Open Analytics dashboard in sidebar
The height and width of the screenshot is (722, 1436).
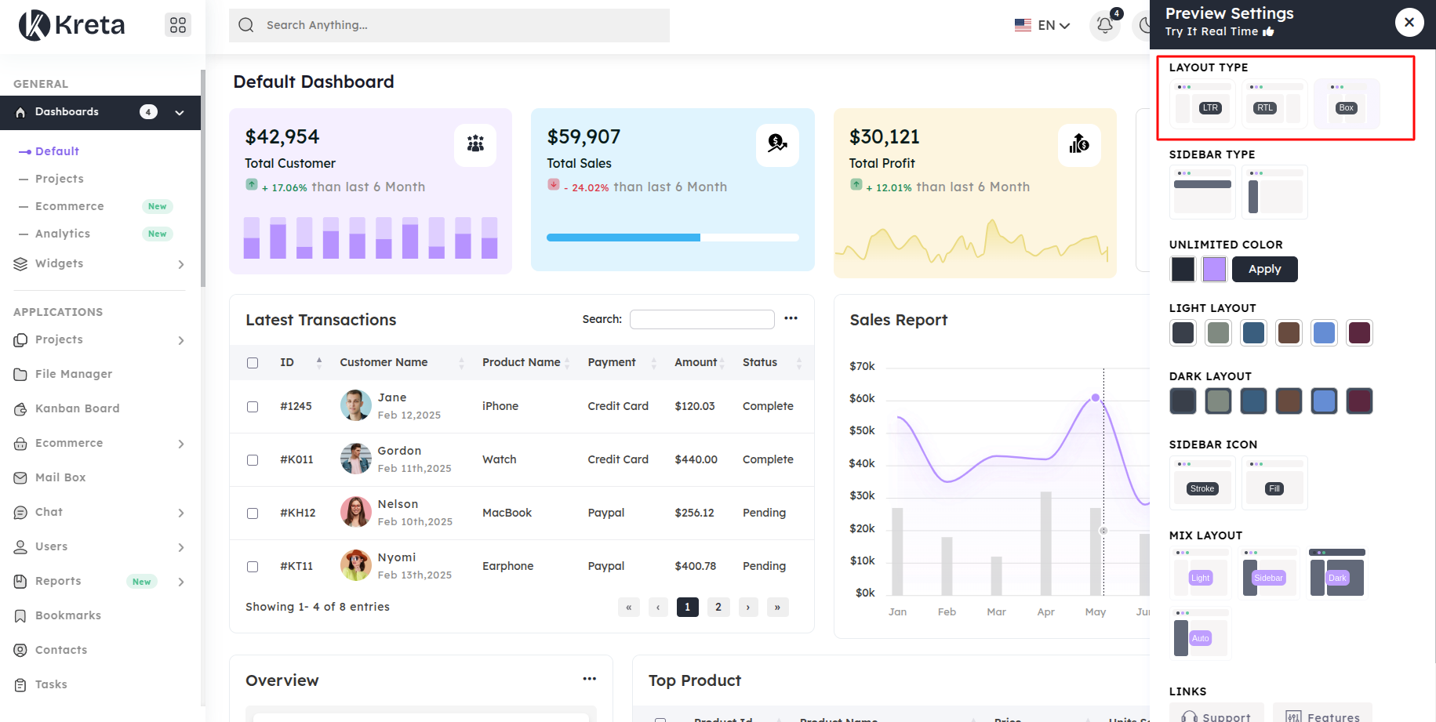click(63, 234)
